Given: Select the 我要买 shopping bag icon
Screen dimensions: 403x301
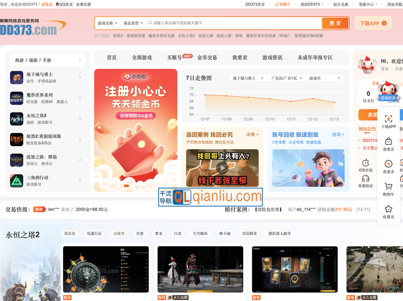Looking at the screenshot, I should [388, 142].
